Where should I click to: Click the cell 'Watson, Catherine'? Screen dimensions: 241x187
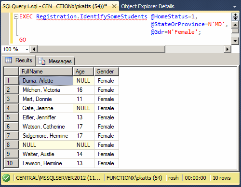pos(46,127)
